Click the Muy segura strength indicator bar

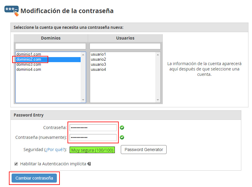(x=92, y=150)
